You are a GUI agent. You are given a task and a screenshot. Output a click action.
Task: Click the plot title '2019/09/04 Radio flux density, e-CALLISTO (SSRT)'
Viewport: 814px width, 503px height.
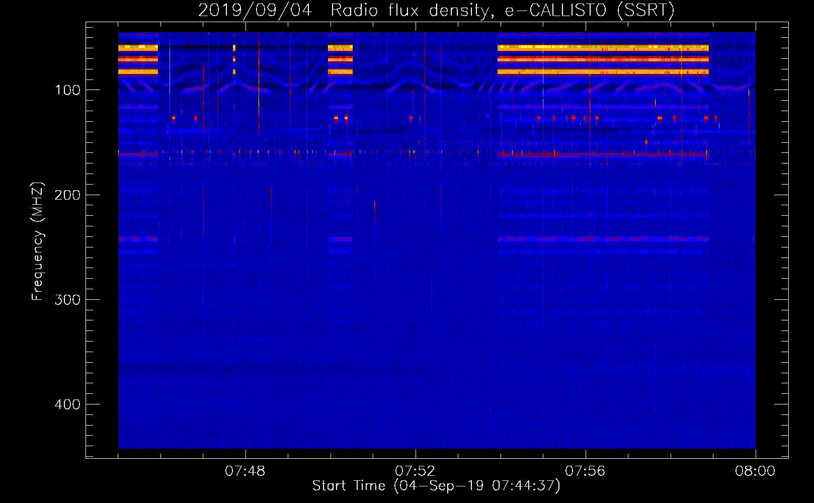(436, 11)
